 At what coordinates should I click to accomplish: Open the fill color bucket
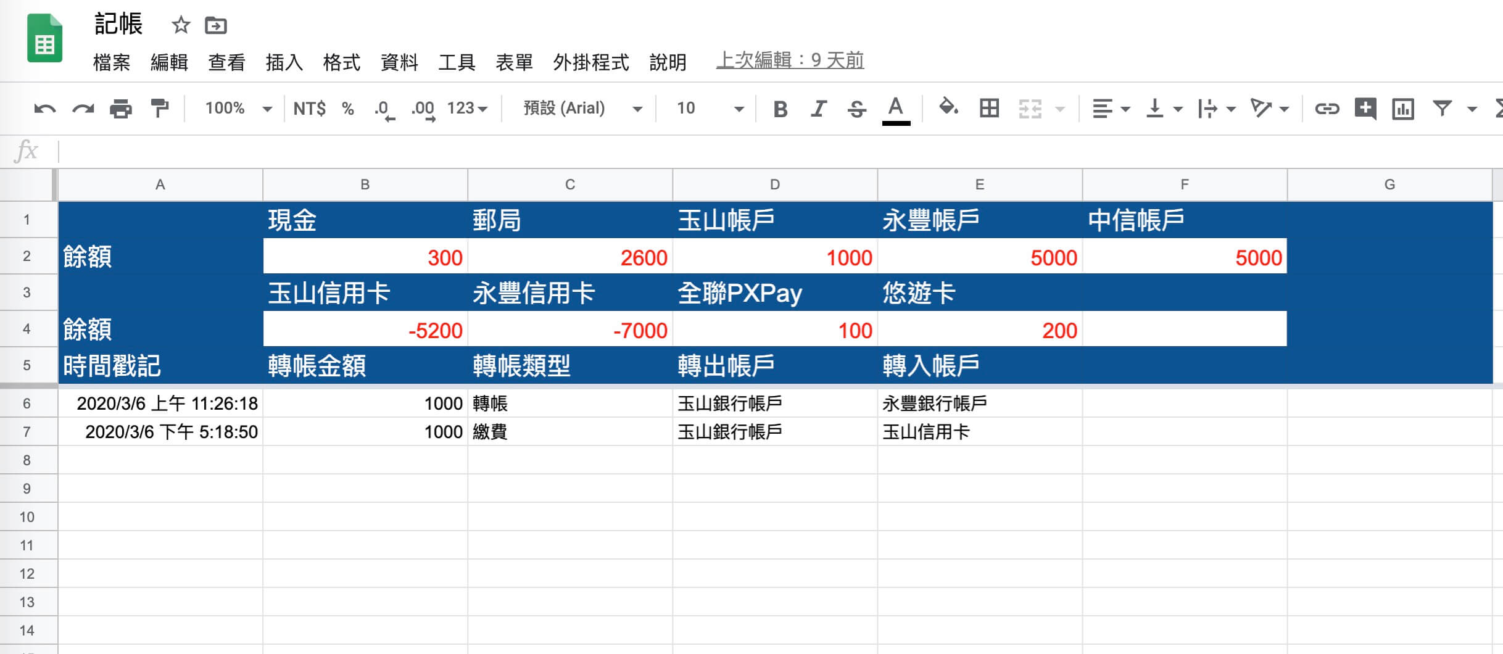[x=948, y=107]
